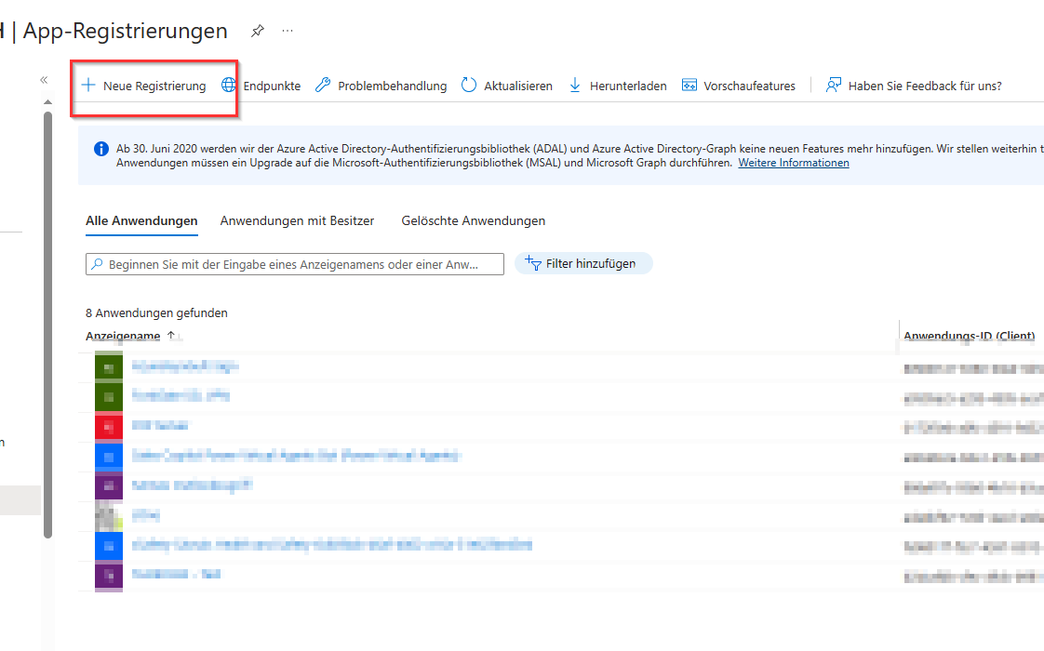The width and height of the screenshot is (1044, 651).
Task: Open the more options ellipsis beside title
Action: tap(288, 31)
